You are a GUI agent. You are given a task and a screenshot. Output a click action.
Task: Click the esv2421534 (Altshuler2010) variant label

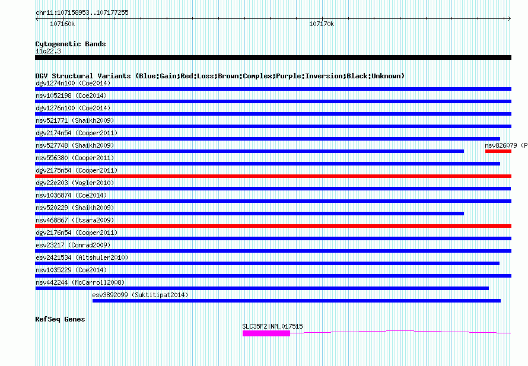[82, 257]
